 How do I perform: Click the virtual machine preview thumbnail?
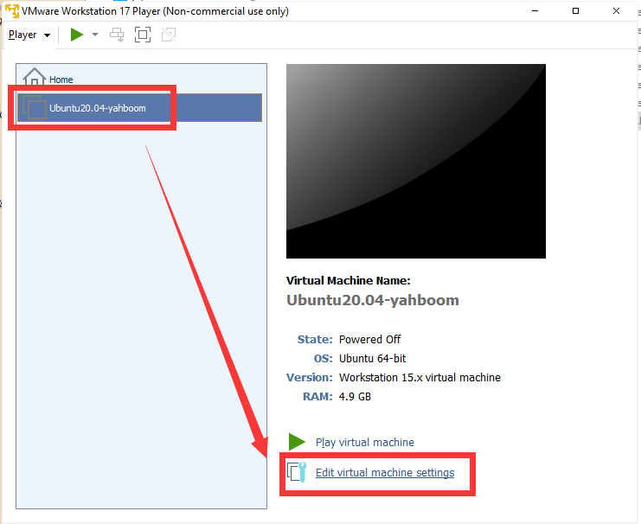[x=416, y=161]
